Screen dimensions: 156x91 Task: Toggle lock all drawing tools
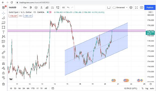tap(3, 73)
